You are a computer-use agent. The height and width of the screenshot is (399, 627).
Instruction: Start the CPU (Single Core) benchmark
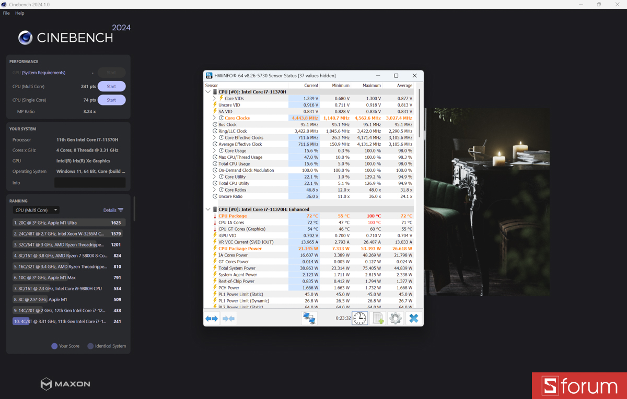pos(111,100)
